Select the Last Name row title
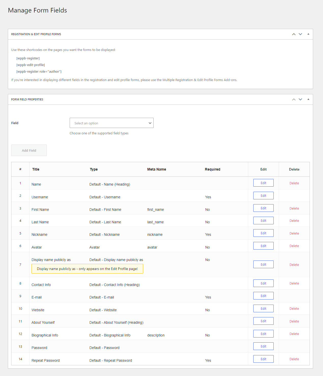The height and width of the screenshot is (376, 323). point(40,222)
